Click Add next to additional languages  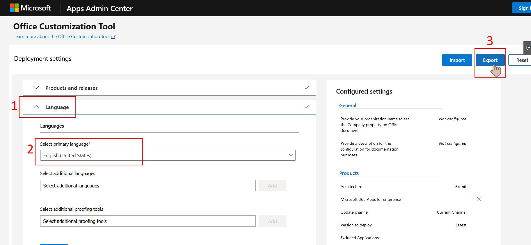tap(272, 185)
